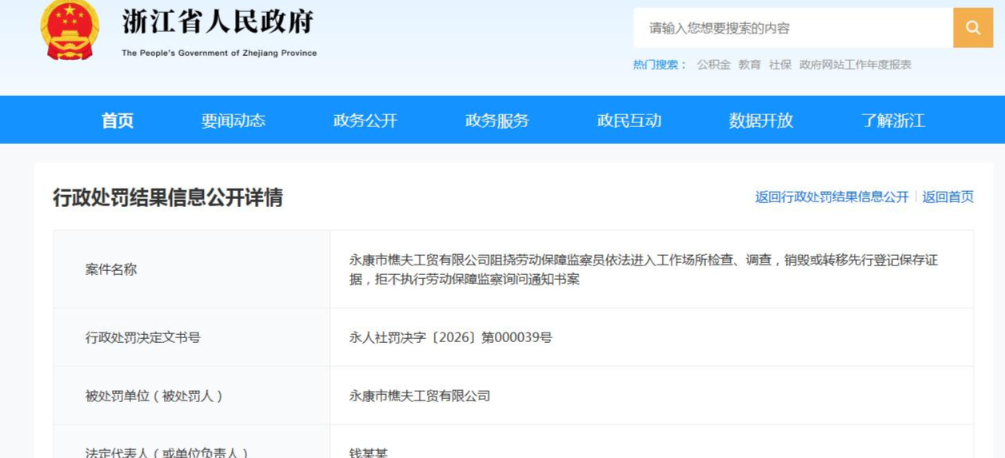Open the 首页 navigation tab
The height and width of the screenshot is (458, 1005).
(118, 121)
